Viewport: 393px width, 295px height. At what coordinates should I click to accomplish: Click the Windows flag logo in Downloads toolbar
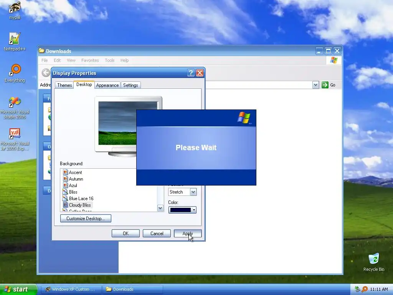[334, 60]
